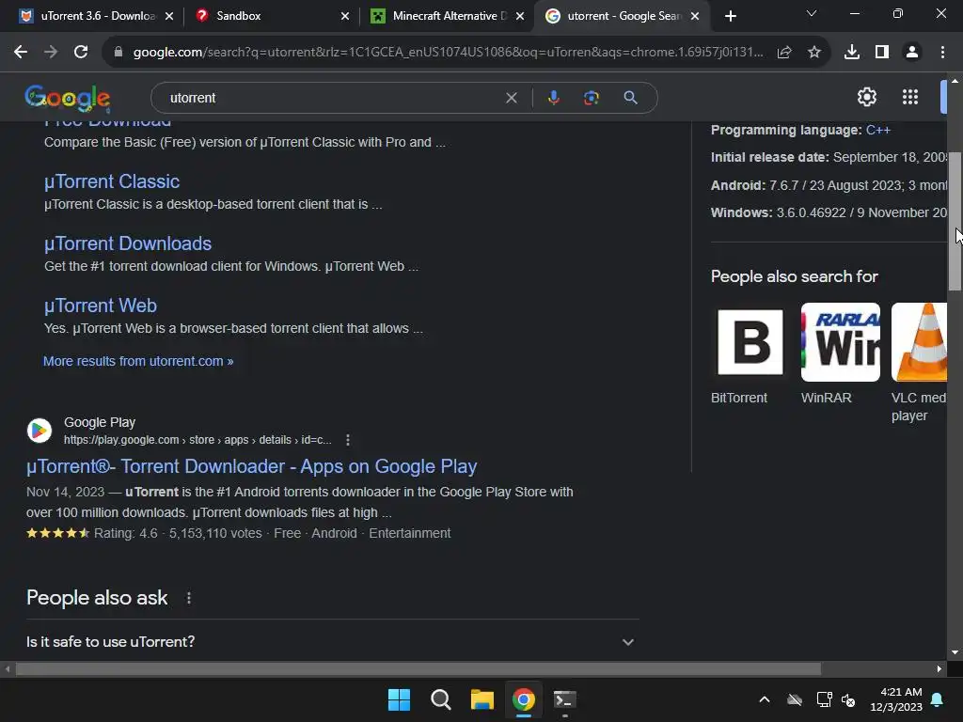Open the Chrome downloads icon
Viewport: 963px width, 722px height.
pyautogui.click(x=852, y=53)
